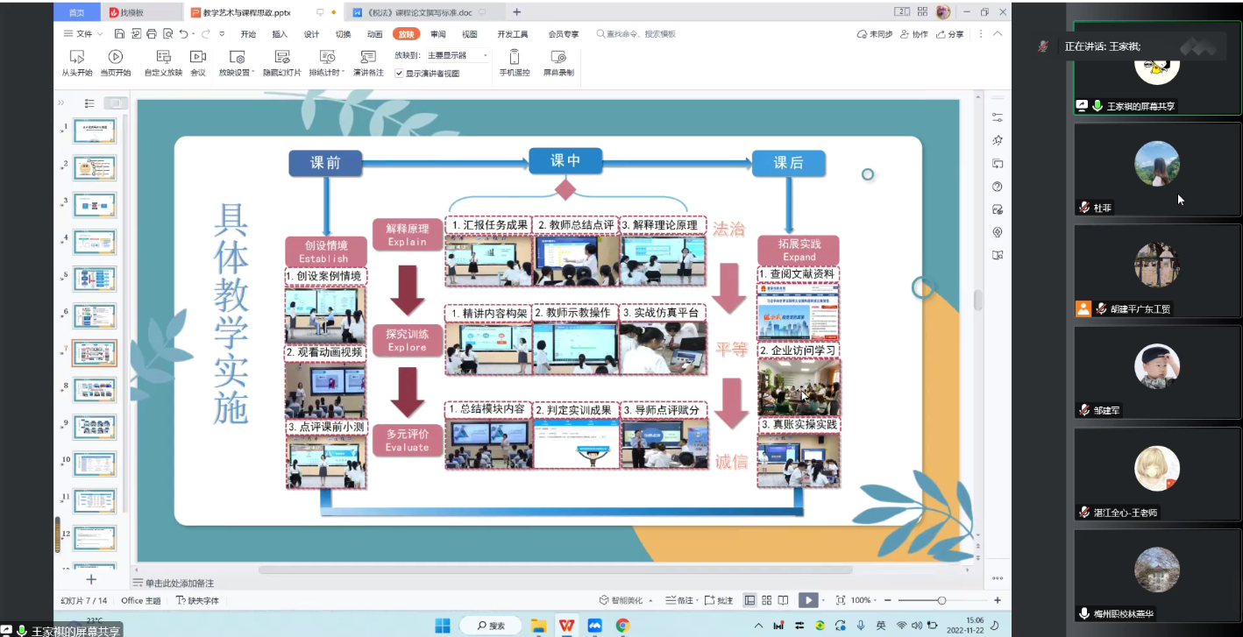The height and width of the screenshot is (637, 1243).
Task: Launch WPS Office from the taskbar
Action: (x=567, y=626)
